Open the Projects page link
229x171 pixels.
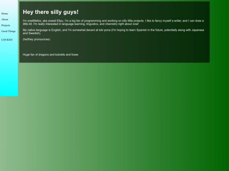pyautogui.click(x=6, y=25)
